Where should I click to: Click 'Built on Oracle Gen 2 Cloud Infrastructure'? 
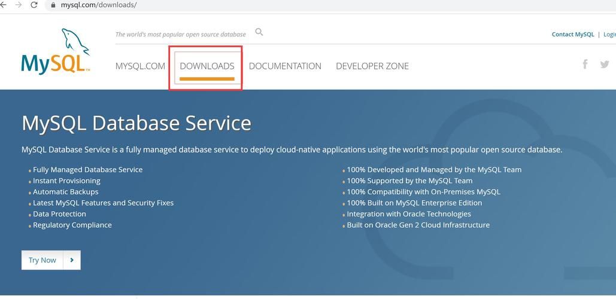pyautogui.click(x=418, y=225)
